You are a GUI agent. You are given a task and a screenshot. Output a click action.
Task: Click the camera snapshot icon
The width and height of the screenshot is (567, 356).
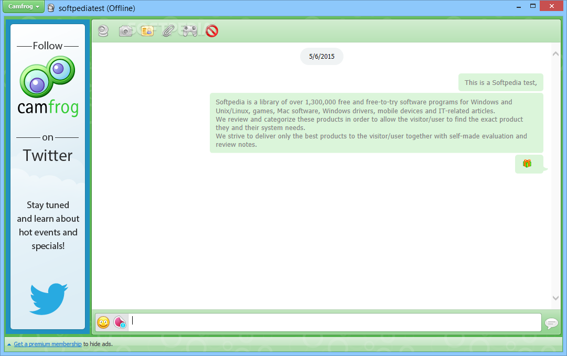[125, 31]
